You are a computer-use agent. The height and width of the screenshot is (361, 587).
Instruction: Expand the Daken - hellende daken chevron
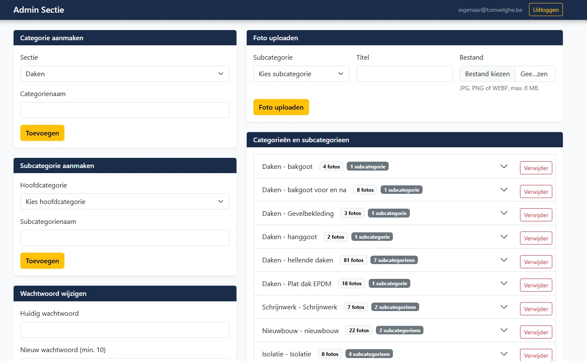coord(504,260)
